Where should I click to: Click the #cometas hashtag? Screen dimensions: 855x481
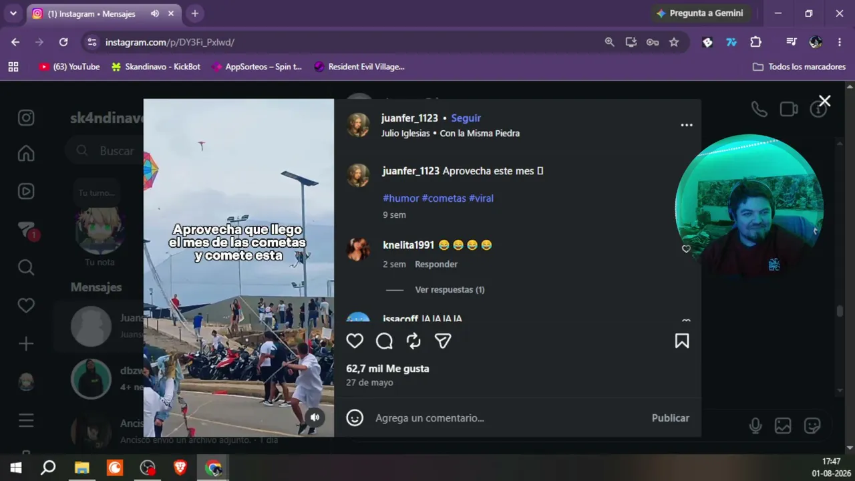tap(444, 198)
